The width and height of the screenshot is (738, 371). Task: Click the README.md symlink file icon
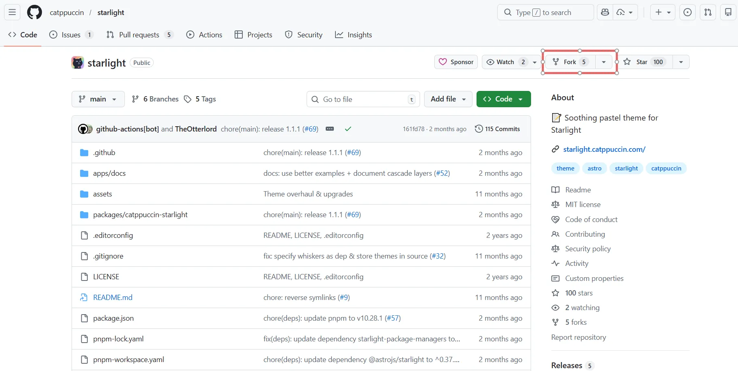click(84, 298)
